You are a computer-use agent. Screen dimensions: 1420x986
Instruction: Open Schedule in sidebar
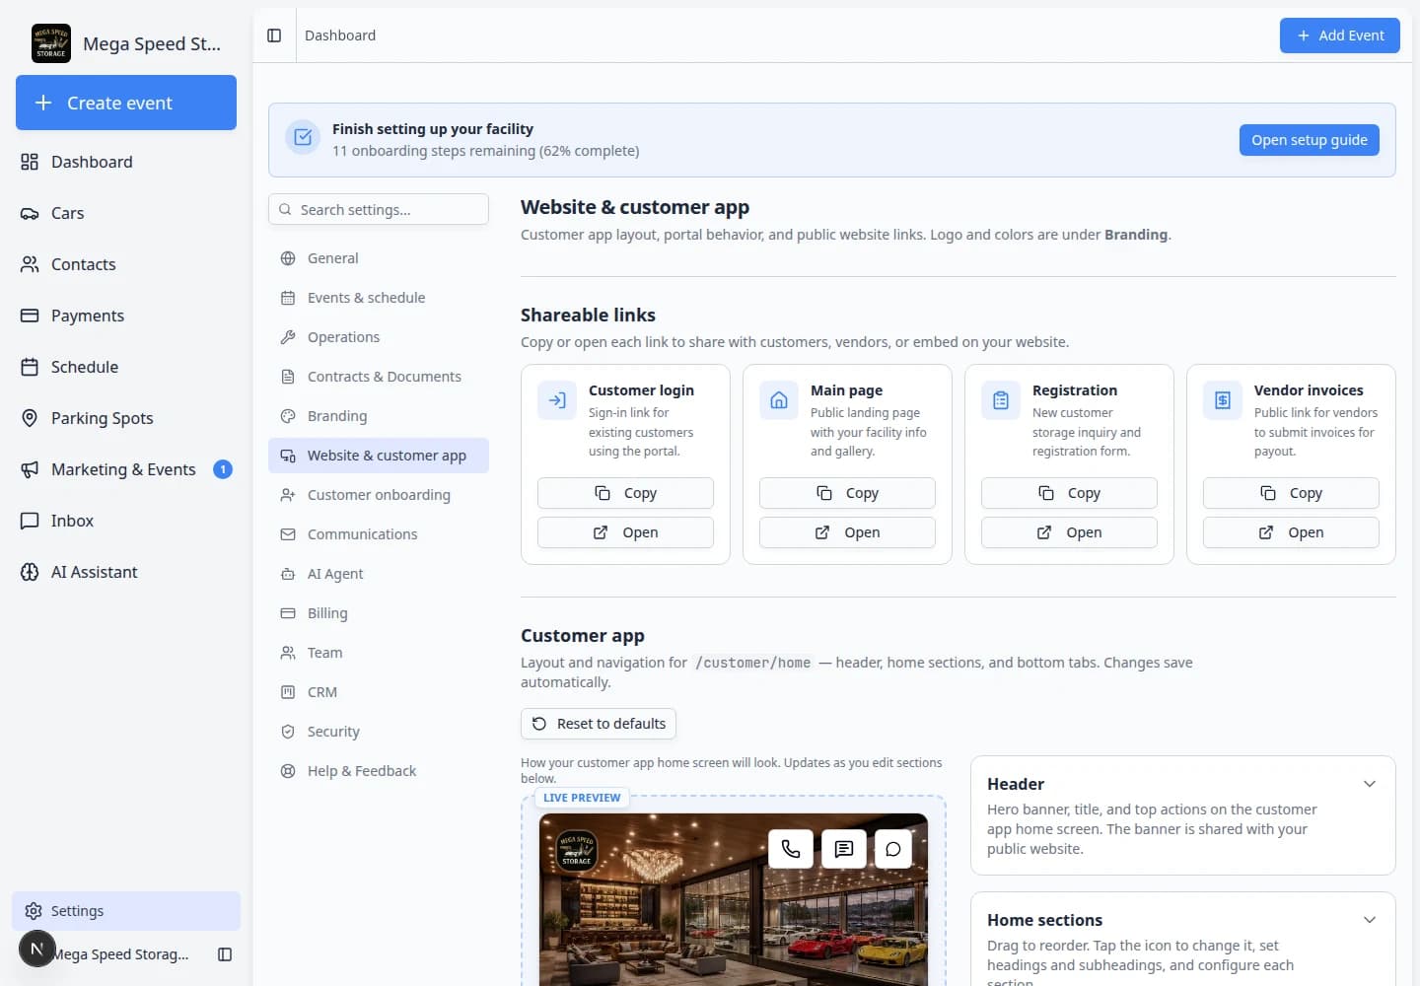tap(126, 367)
